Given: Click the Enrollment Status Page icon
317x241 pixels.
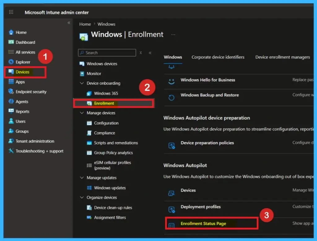Looking at the screenshot, I should [x=172, y=225].
